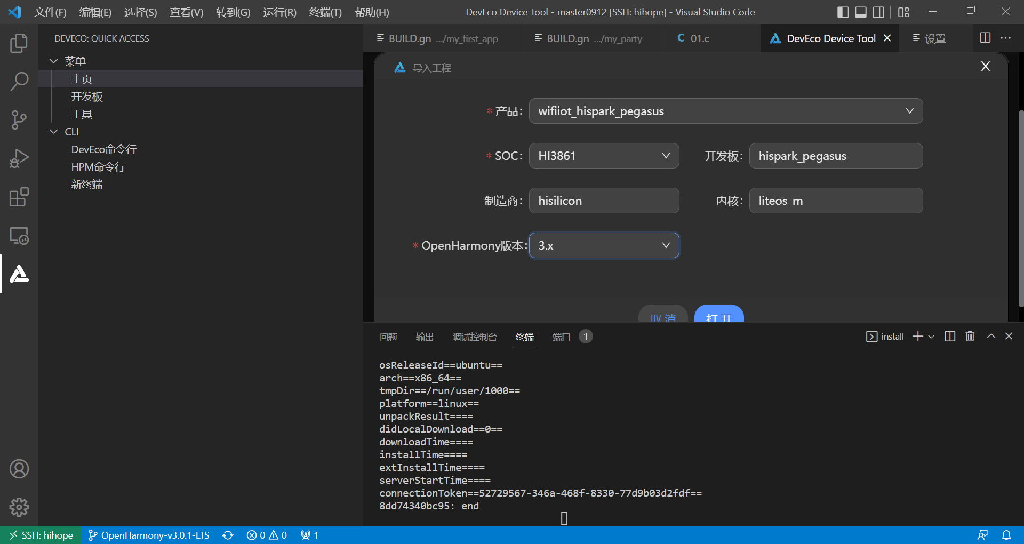Switch to the 输出 panel tab
1024x544 pixels.
coord(425,337)
